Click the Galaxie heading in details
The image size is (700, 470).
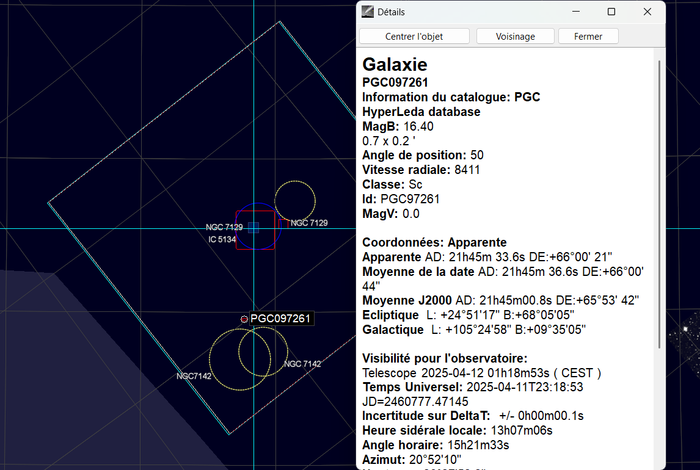395,64
